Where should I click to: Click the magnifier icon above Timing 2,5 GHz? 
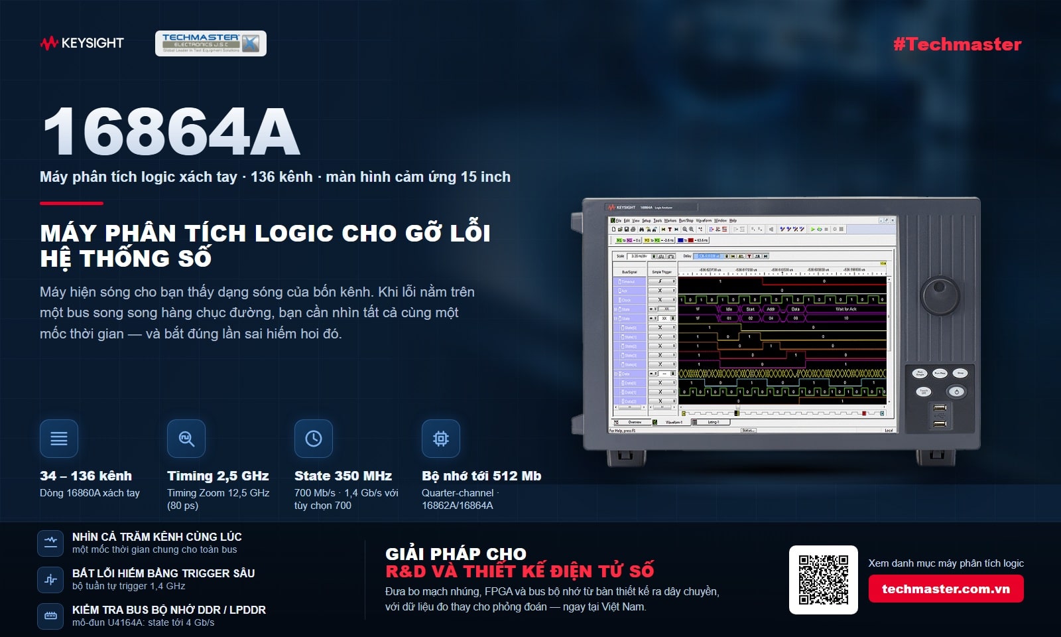[x=186, y=439]
